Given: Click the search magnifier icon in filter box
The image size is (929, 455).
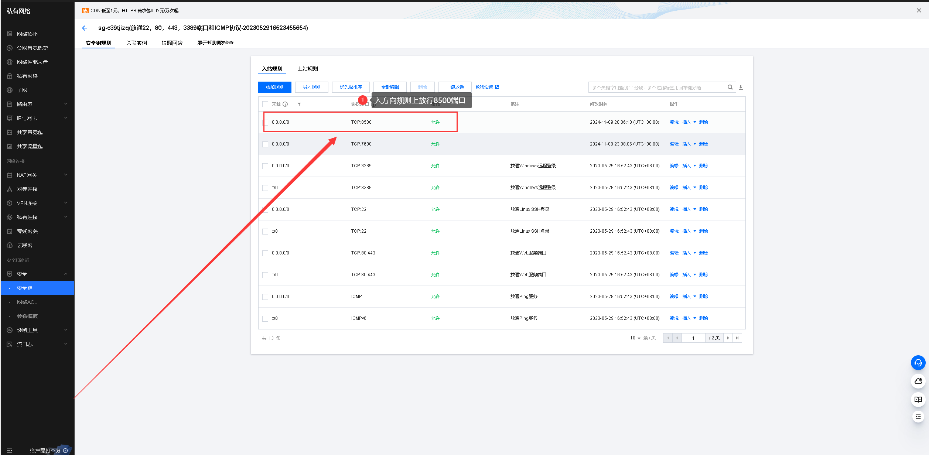Looking at the screenshot, I should [730, 87].
